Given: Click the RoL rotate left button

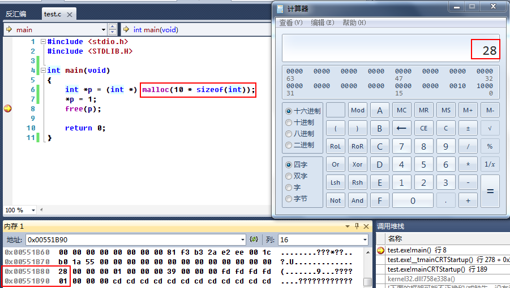Looking at the screenshot, I should [335, 146].
